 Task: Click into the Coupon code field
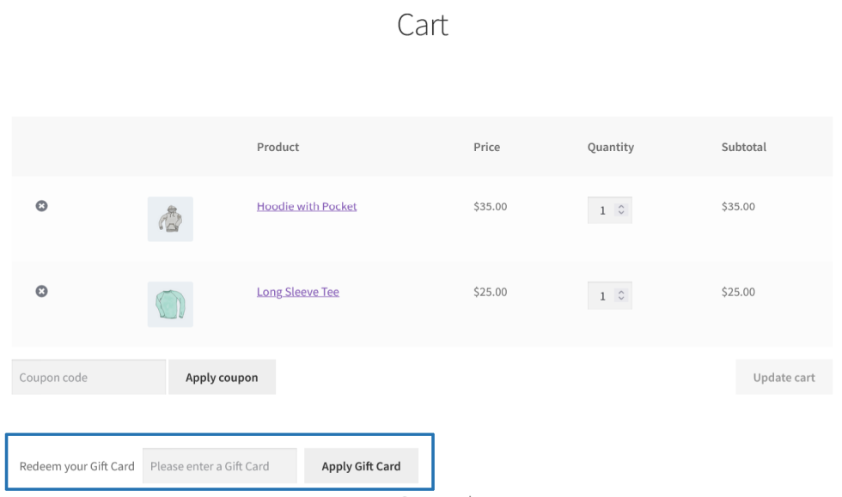(x=88, y=377)
